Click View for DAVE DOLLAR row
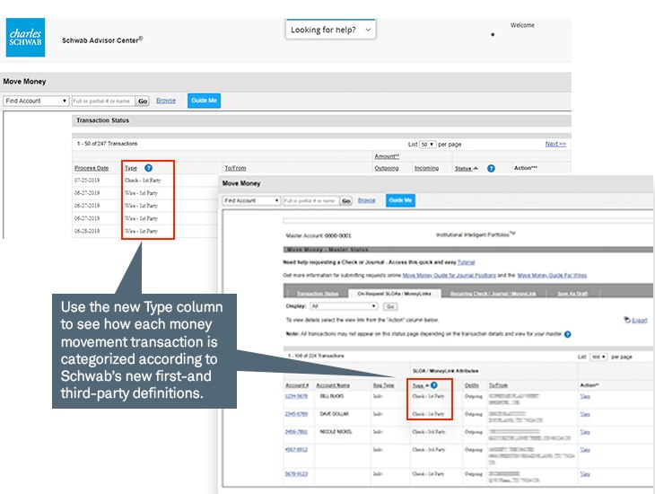The width and height of the screenshot is (655, 494). (x=585, y=414)
